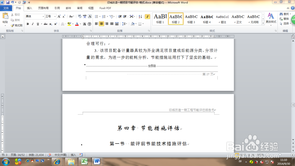Apply the 正文 body style
Screen dimensions: 295x166
click(x=238, y=19)
